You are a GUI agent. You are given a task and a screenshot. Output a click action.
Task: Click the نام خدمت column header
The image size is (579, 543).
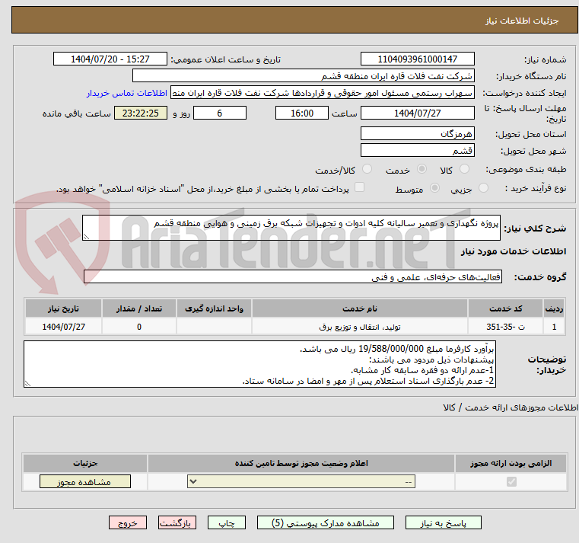360,308
